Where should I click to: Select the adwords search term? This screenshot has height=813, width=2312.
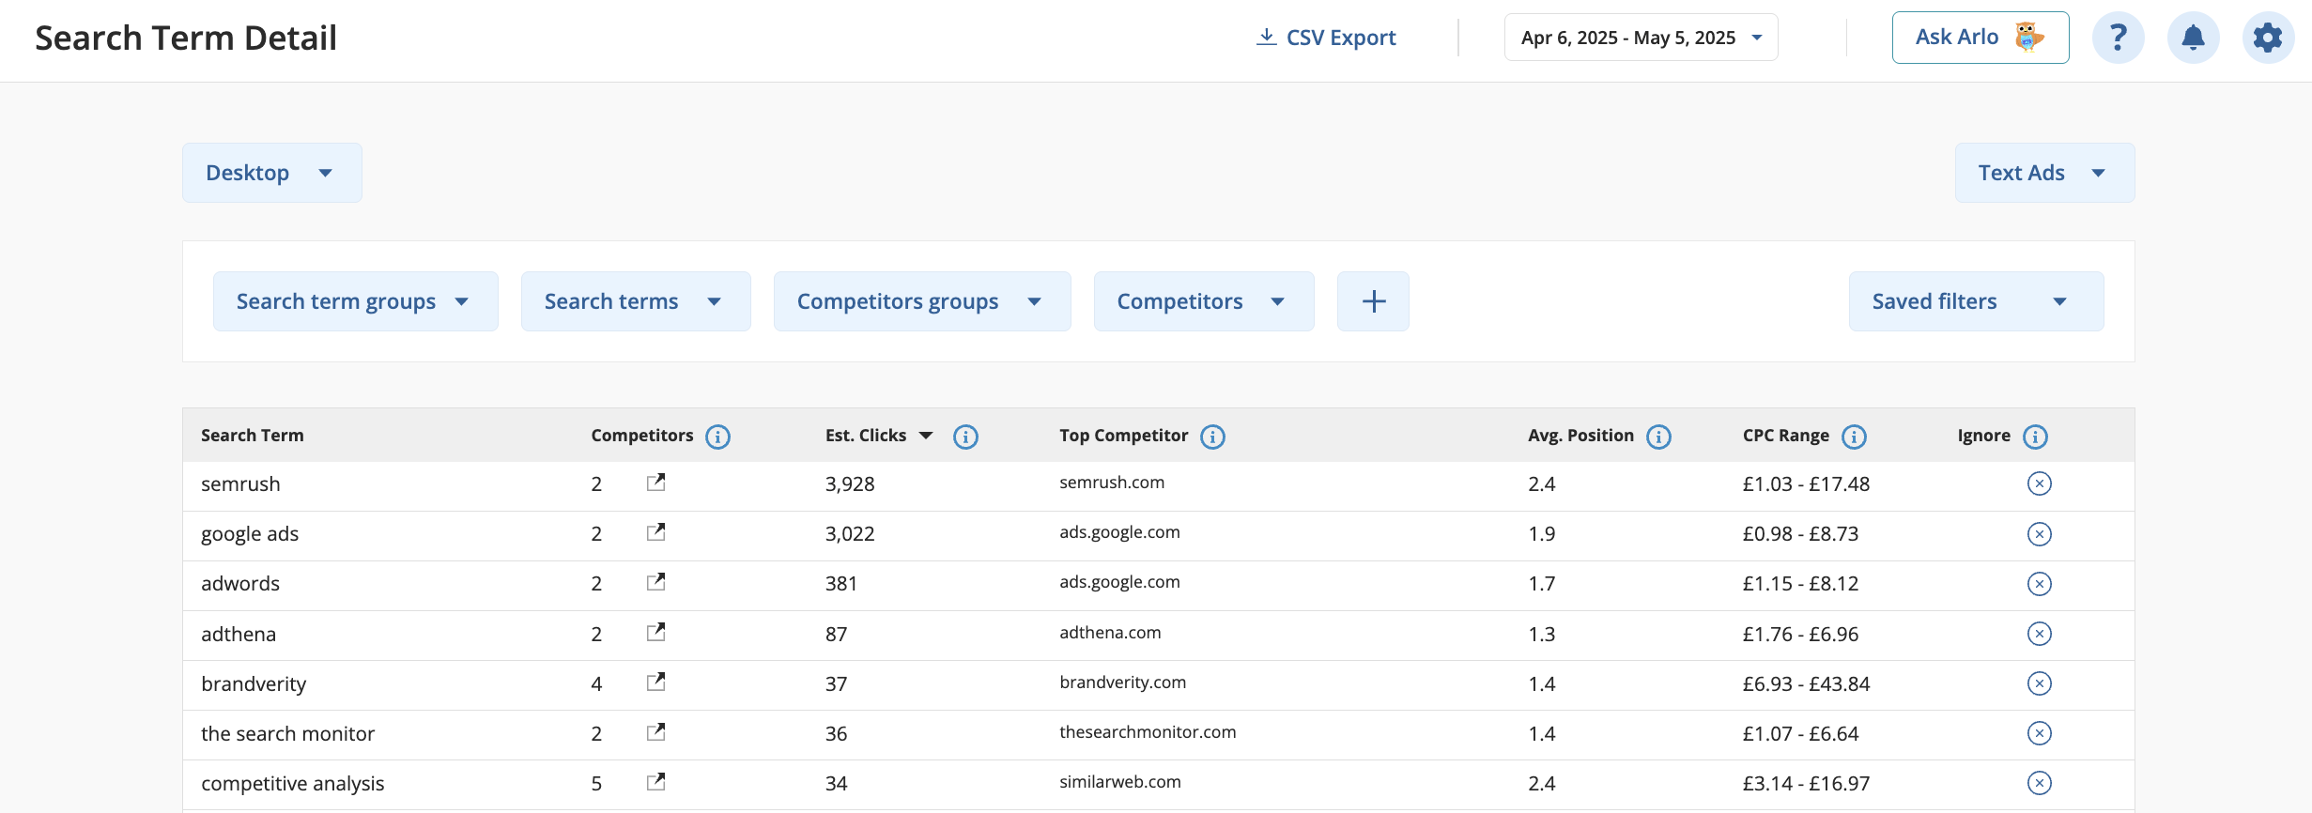click(240, 584)
